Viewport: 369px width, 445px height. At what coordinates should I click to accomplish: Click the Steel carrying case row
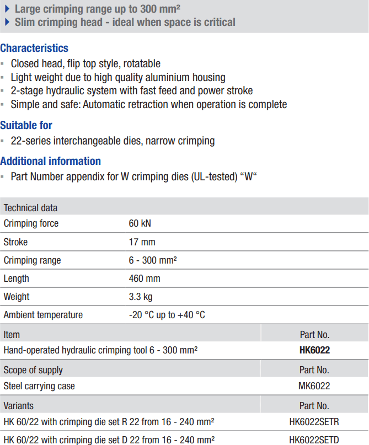coord(39,386)
